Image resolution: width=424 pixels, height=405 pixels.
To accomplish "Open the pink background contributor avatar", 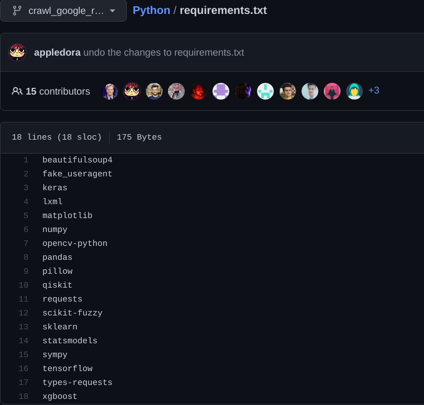I will tap(332, 91).
